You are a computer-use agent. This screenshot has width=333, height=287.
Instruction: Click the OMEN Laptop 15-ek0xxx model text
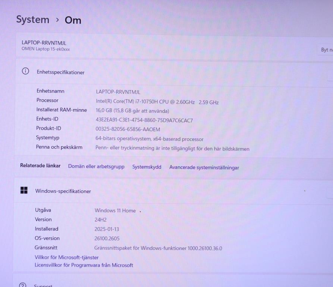[45, 49]
